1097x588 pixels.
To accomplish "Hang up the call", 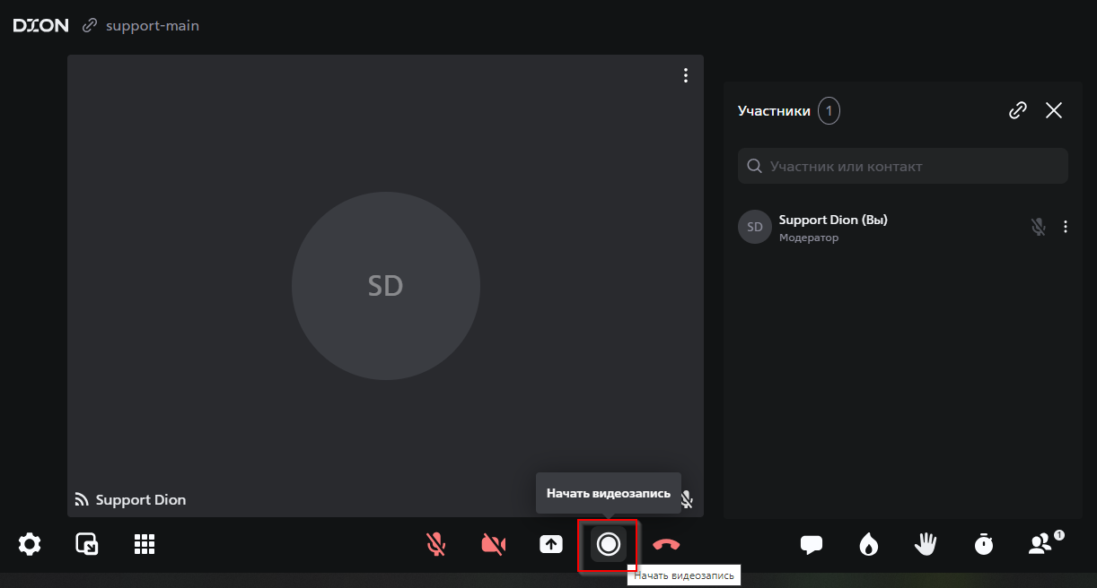I will pyautogui.click(x=666, y=544).
